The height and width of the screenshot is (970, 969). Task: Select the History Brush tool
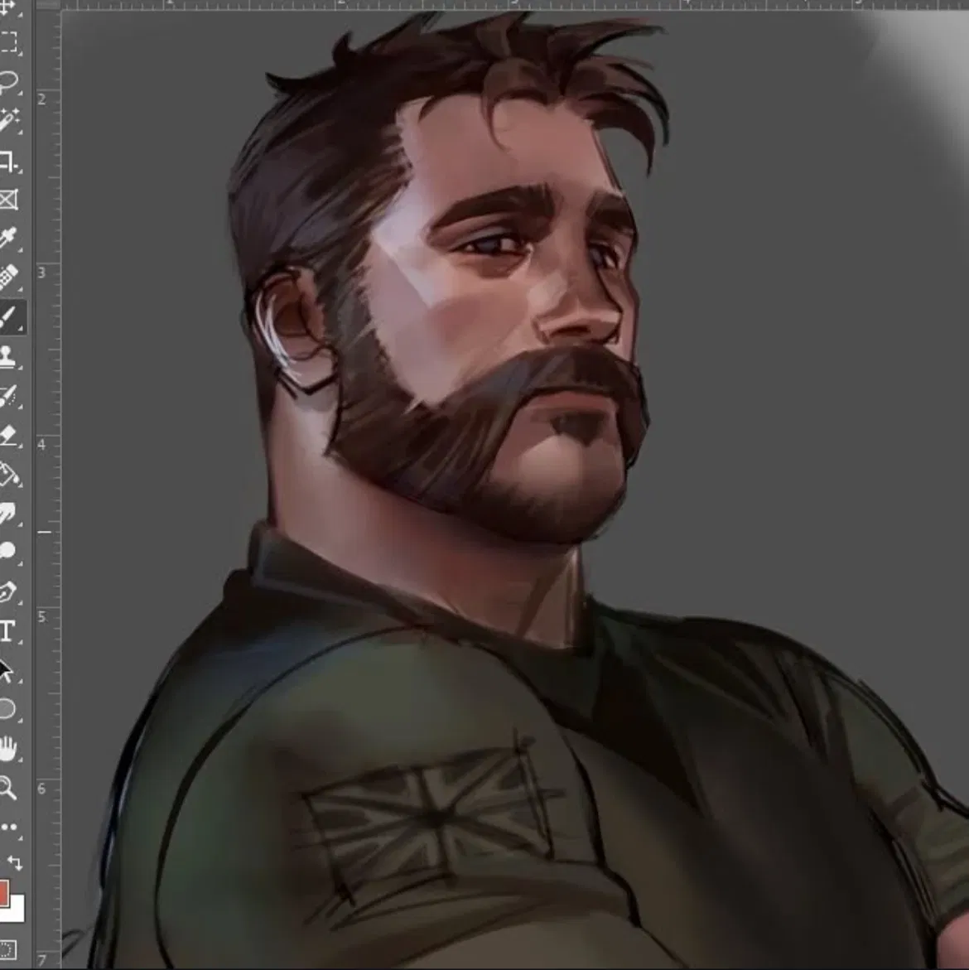click(8, 396)
